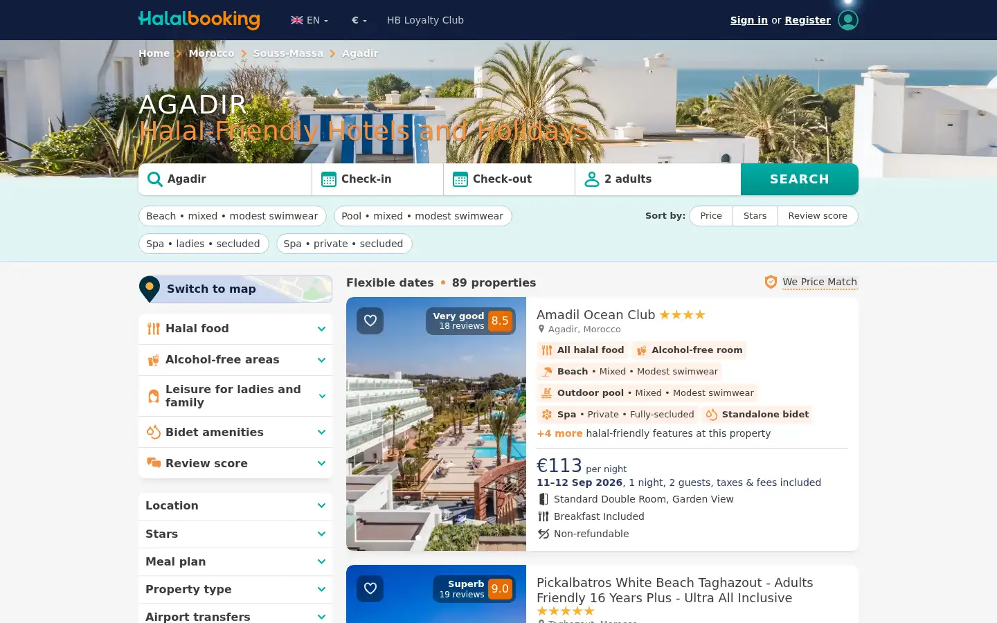Screen dimensions: 997x623
Task: Click the HalalBooking logo
Action: coord(199,19)
